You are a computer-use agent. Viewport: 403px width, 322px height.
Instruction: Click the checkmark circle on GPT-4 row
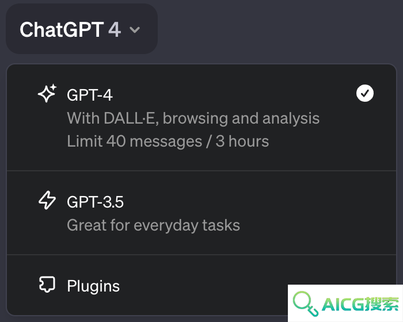point(365,93)
